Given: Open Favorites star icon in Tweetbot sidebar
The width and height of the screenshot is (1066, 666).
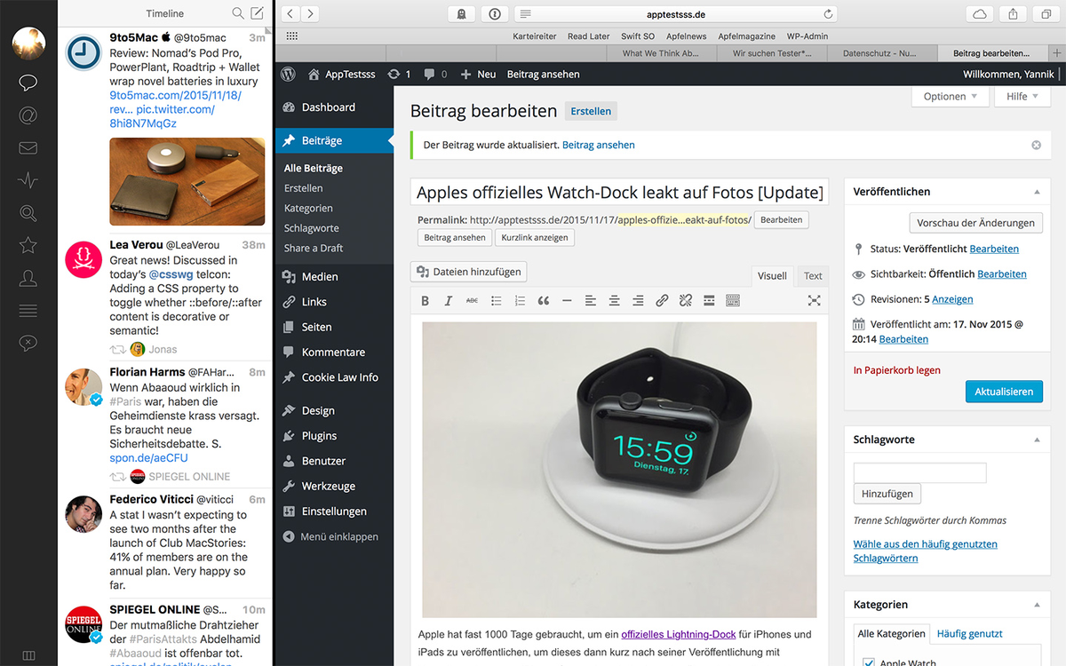Looking at the screenshot, I should click(x=28, y=245).
